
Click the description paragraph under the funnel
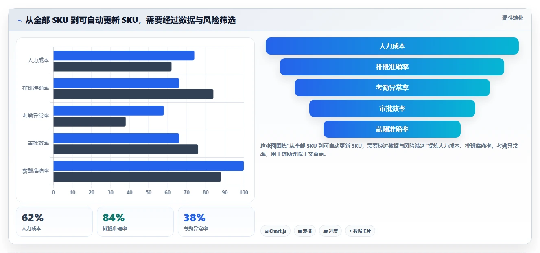(x=389, y=150)
